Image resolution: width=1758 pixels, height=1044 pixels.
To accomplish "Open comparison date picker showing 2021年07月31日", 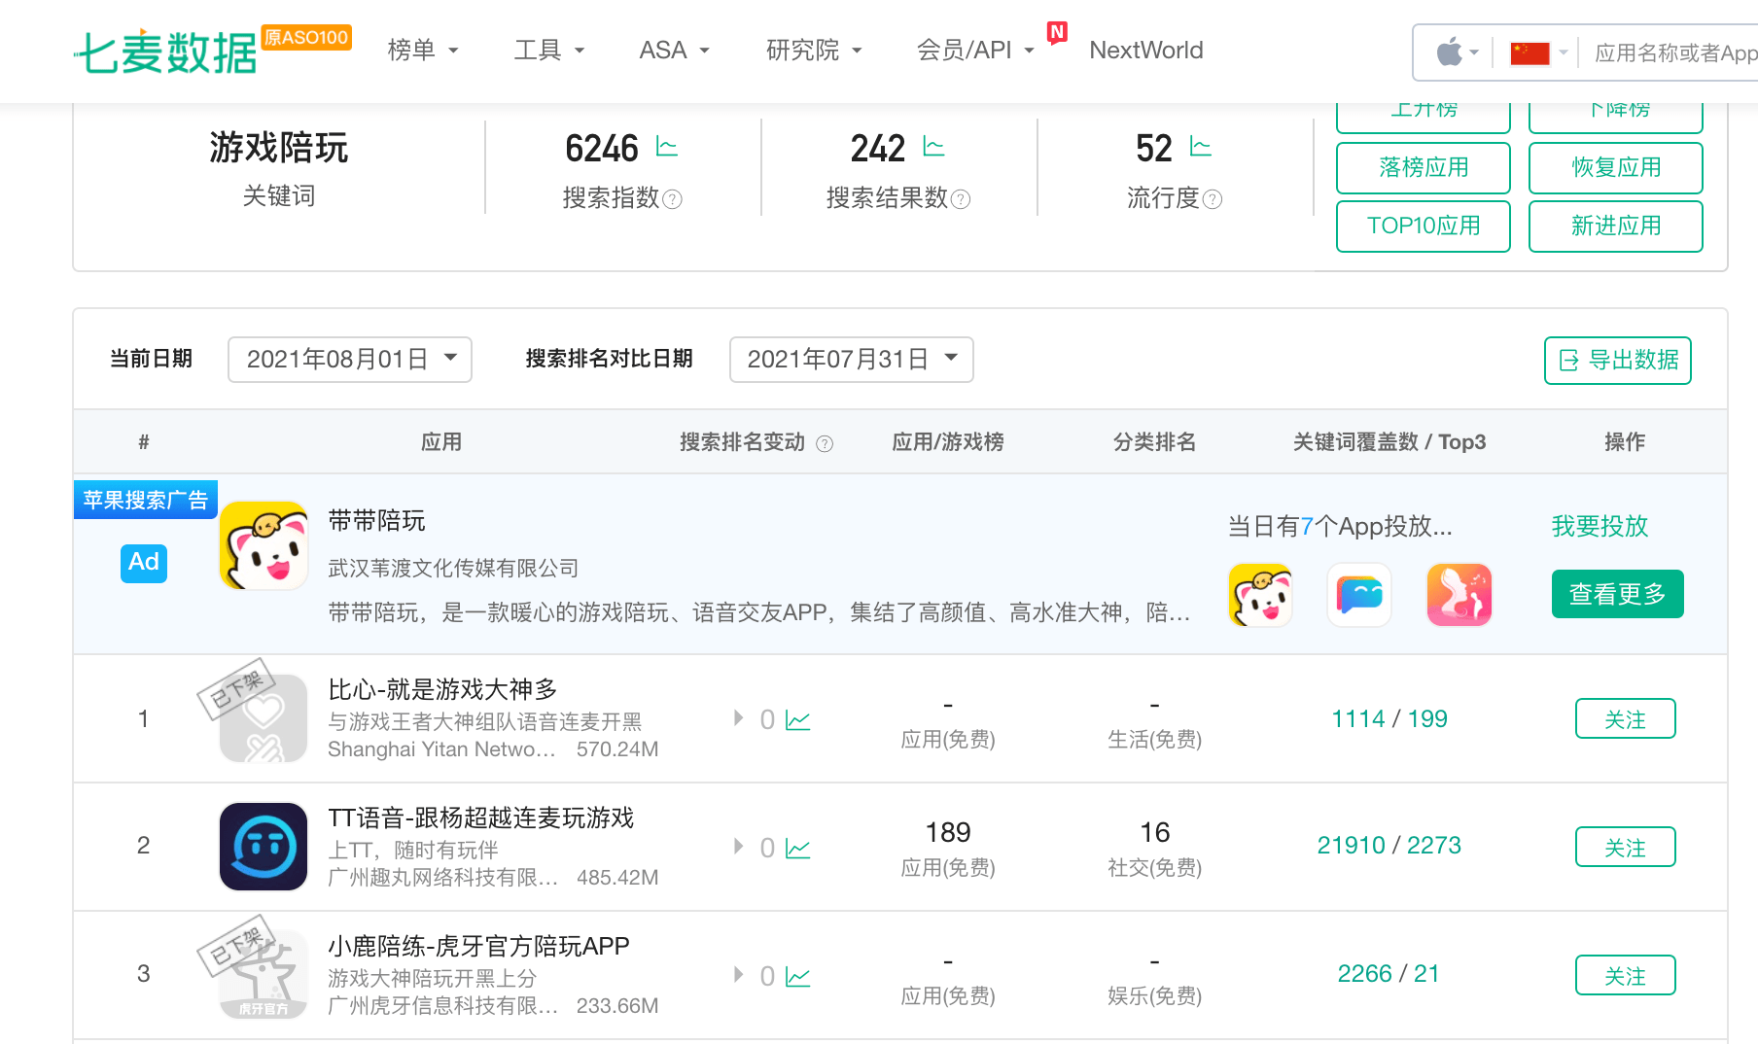I will [851, 359].
